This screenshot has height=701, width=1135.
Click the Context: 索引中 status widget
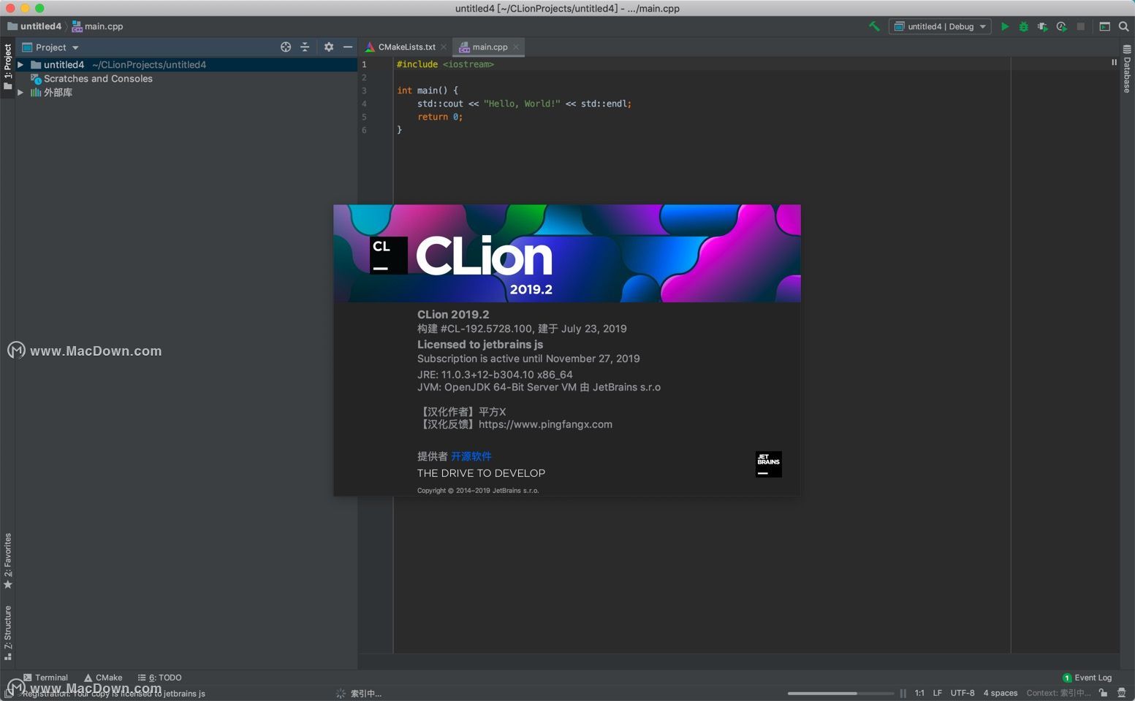pyautogui.click(x=1058, y=693)
